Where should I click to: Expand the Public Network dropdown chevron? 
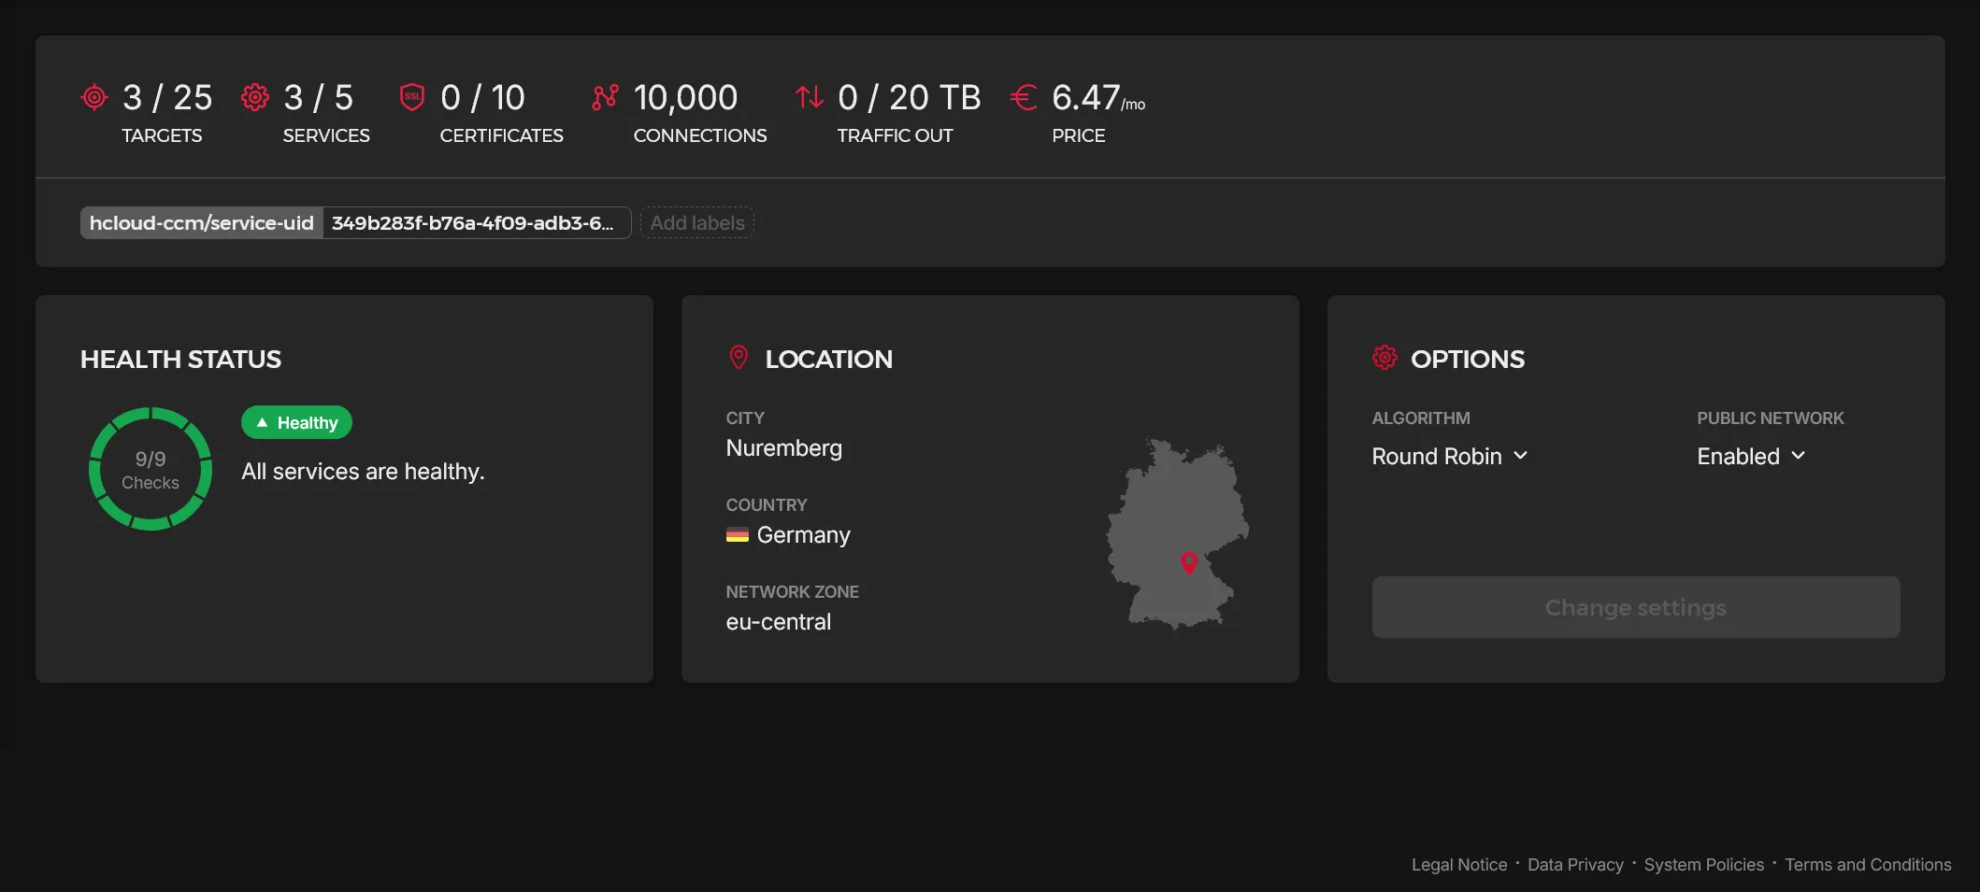1798,457
